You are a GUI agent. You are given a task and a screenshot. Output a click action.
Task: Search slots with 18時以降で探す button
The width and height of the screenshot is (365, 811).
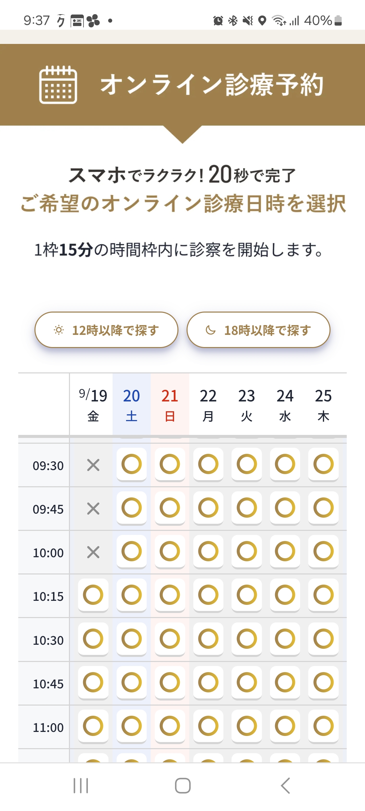click(x=259, y=330)
